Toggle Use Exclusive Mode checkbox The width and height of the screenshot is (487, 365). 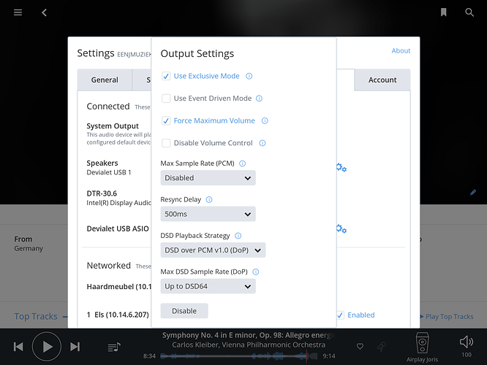click(166, 76)
